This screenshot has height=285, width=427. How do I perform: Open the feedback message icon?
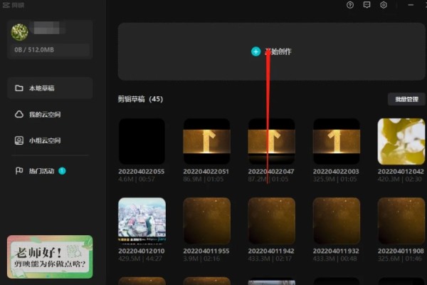(367, 5)
